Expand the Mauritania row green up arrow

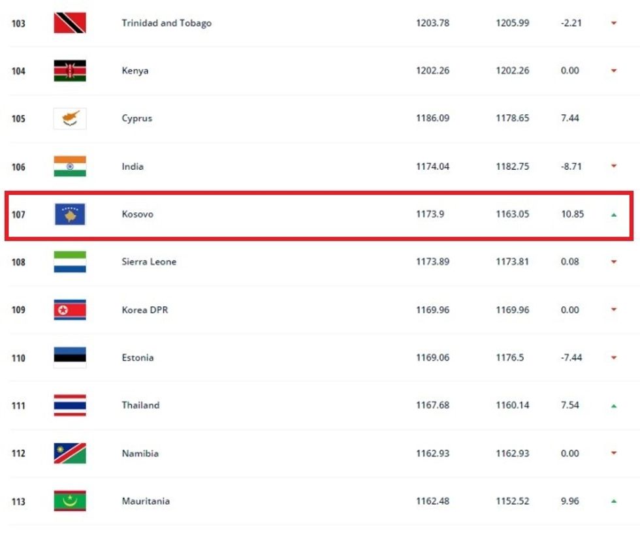(x=614, y=502)
